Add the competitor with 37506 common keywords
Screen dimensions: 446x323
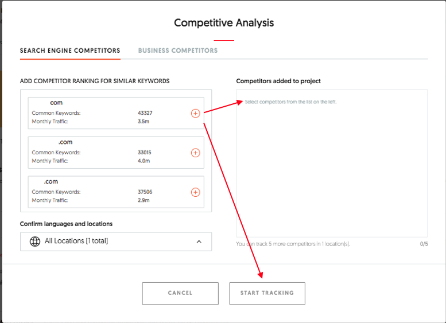tap(195, 192)
